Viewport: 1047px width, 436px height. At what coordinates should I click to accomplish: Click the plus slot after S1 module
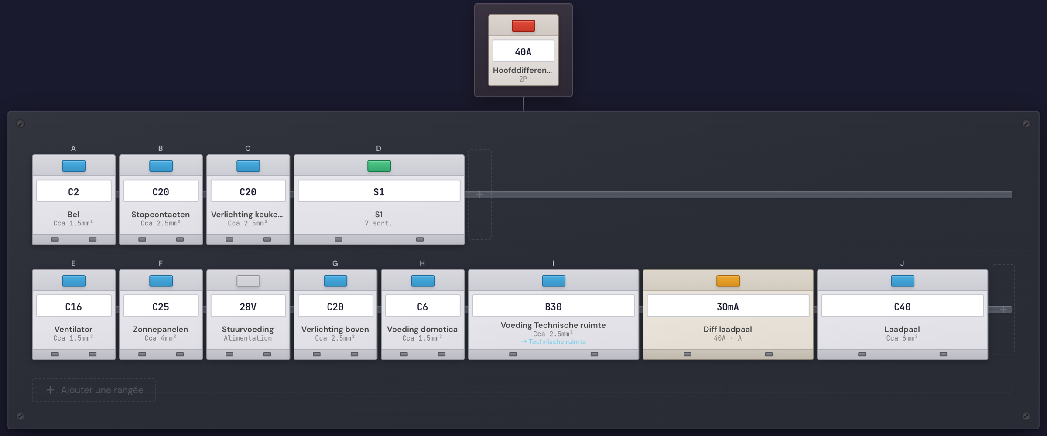[x=480, y=194]
